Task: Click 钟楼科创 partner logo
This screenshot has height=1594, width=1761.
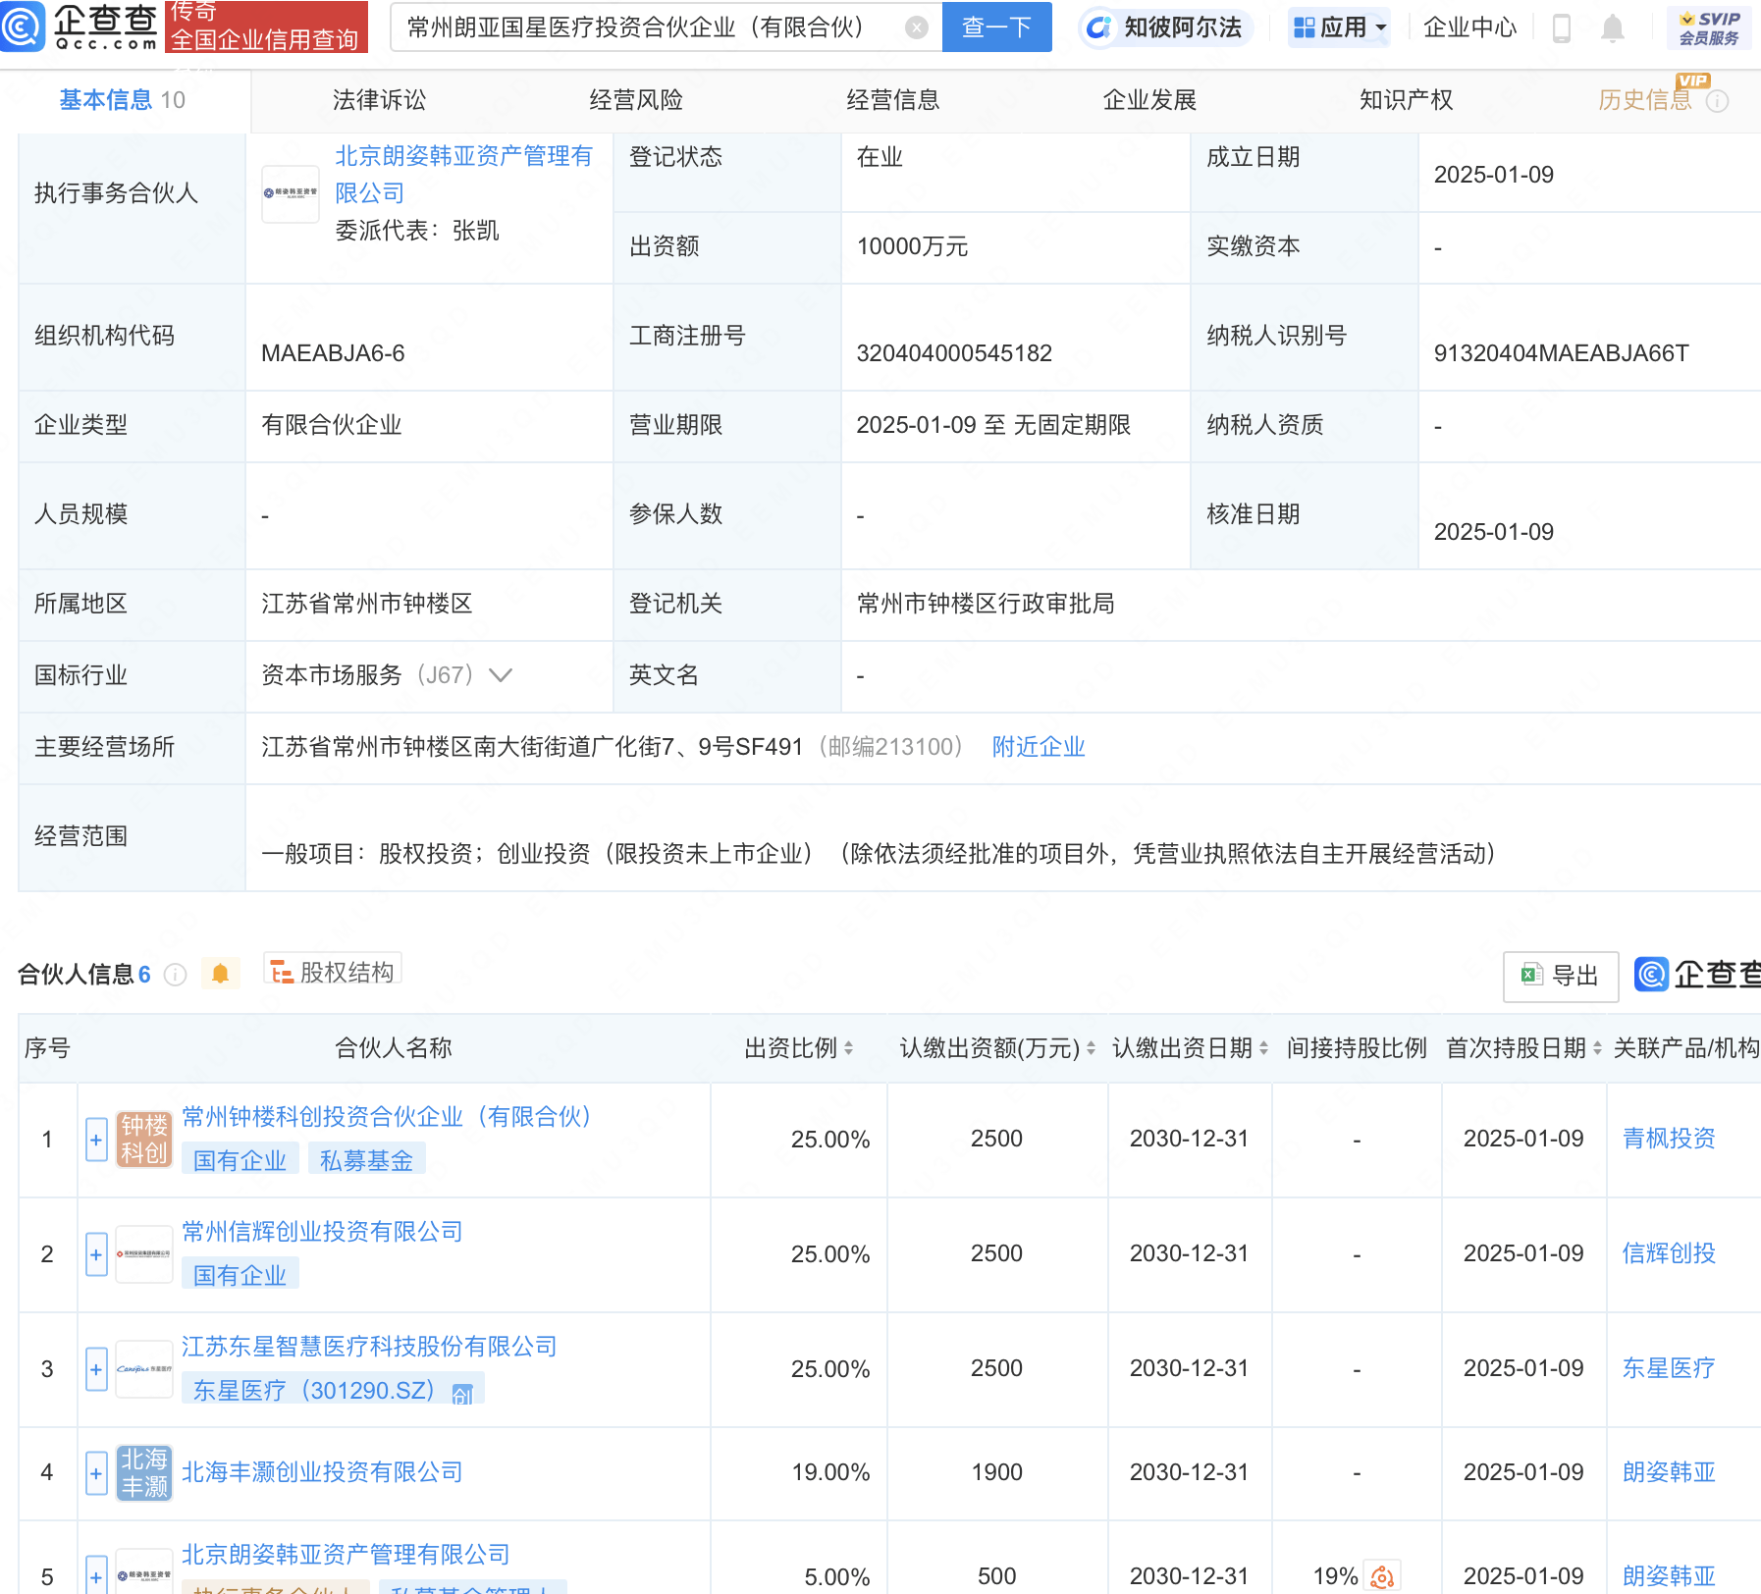Action: [x=144, y=1139]
